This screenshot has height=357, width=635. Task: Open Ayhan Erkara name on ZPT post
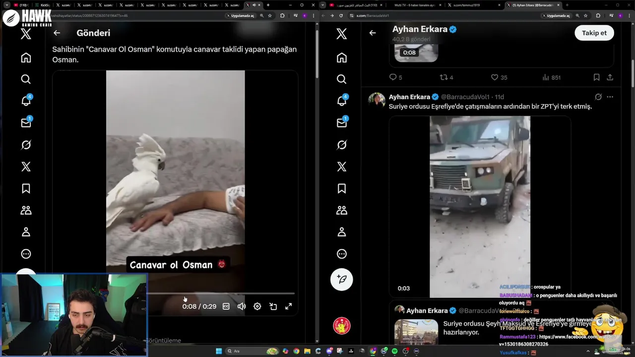(409, 97)
